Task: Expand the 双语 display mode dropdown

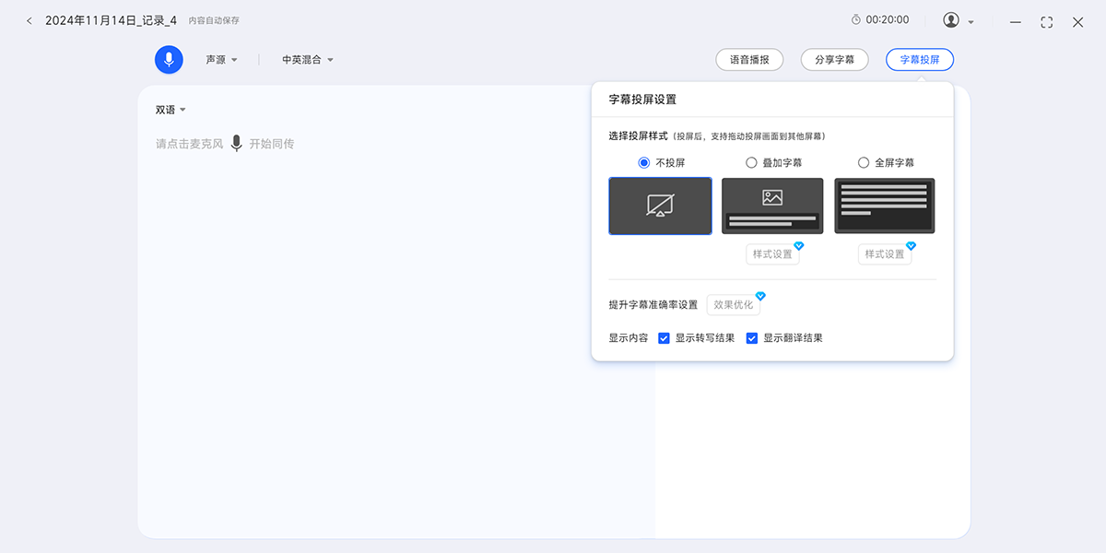Action: pos(171,110)
